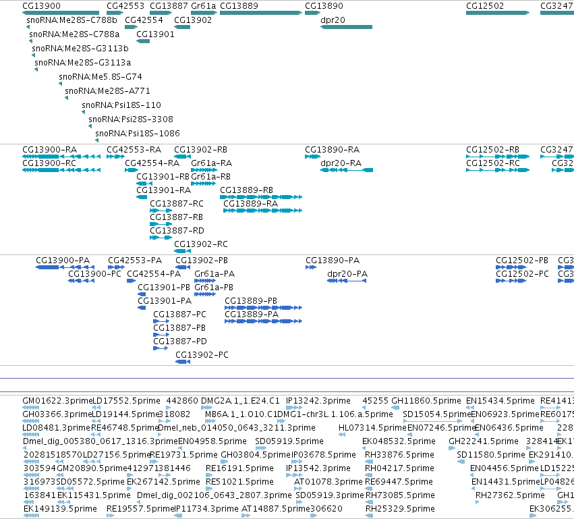Select the CG13887-RC transcript label
Screen dimensions: 574x519
tap(177, 204)
